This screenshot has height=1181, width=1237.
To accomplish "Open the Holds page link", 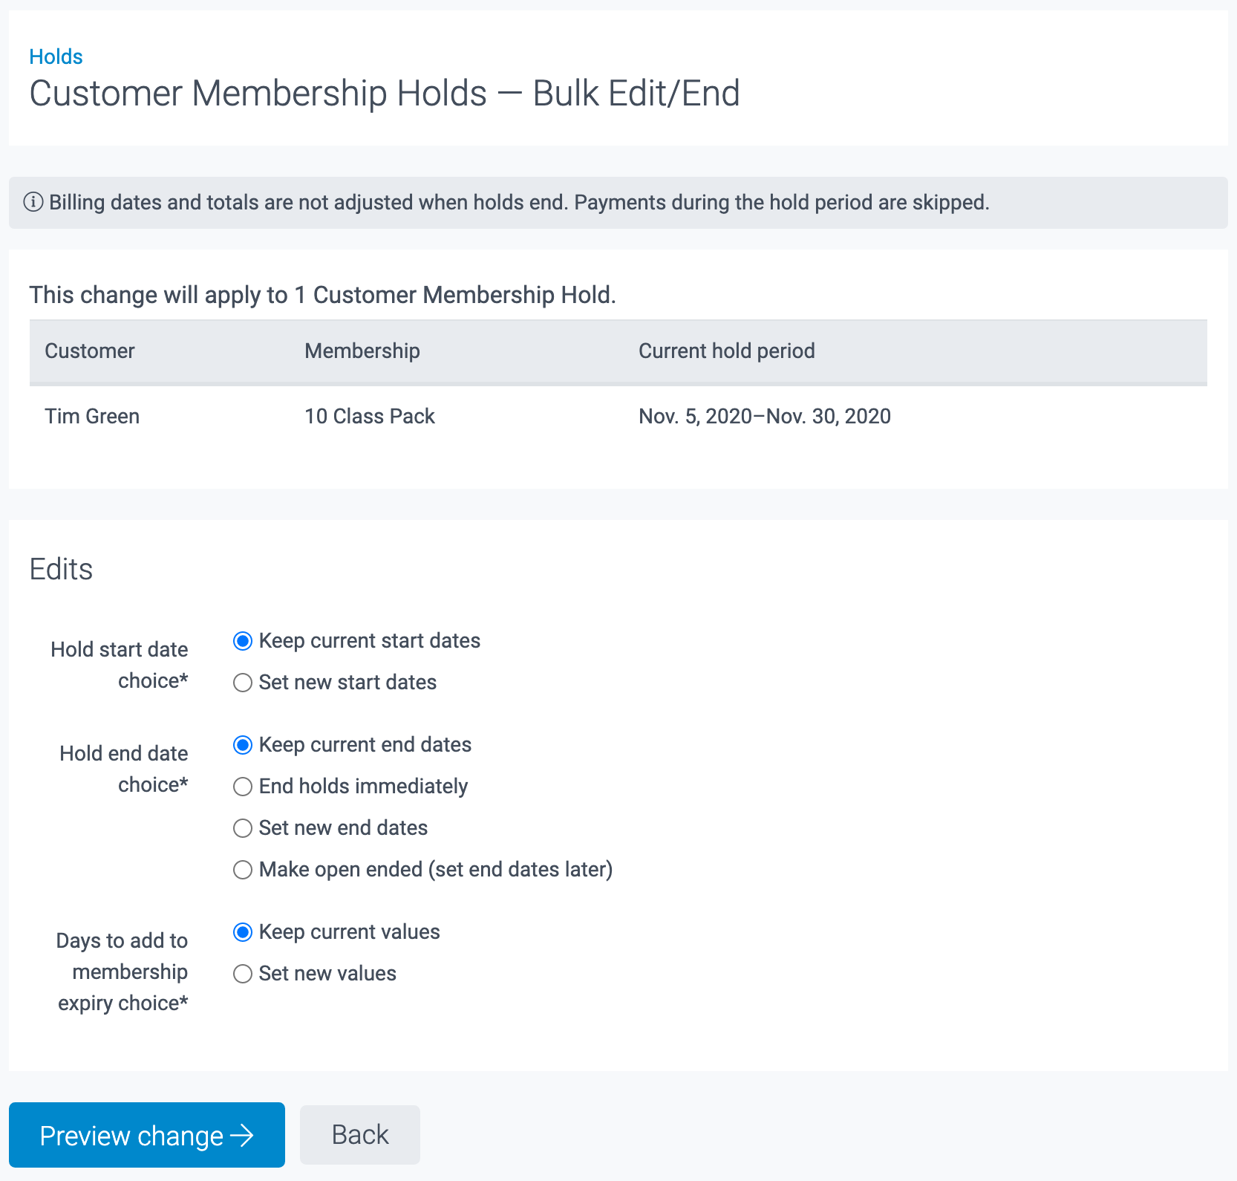I will tap(56, 56).
